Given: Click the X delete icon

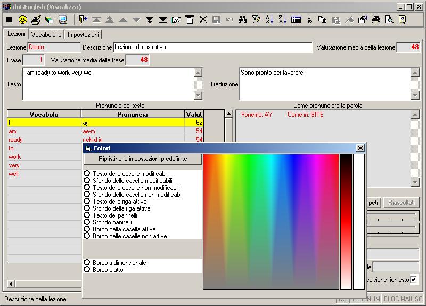Looking at the screenshot, I should pos(203,20).
